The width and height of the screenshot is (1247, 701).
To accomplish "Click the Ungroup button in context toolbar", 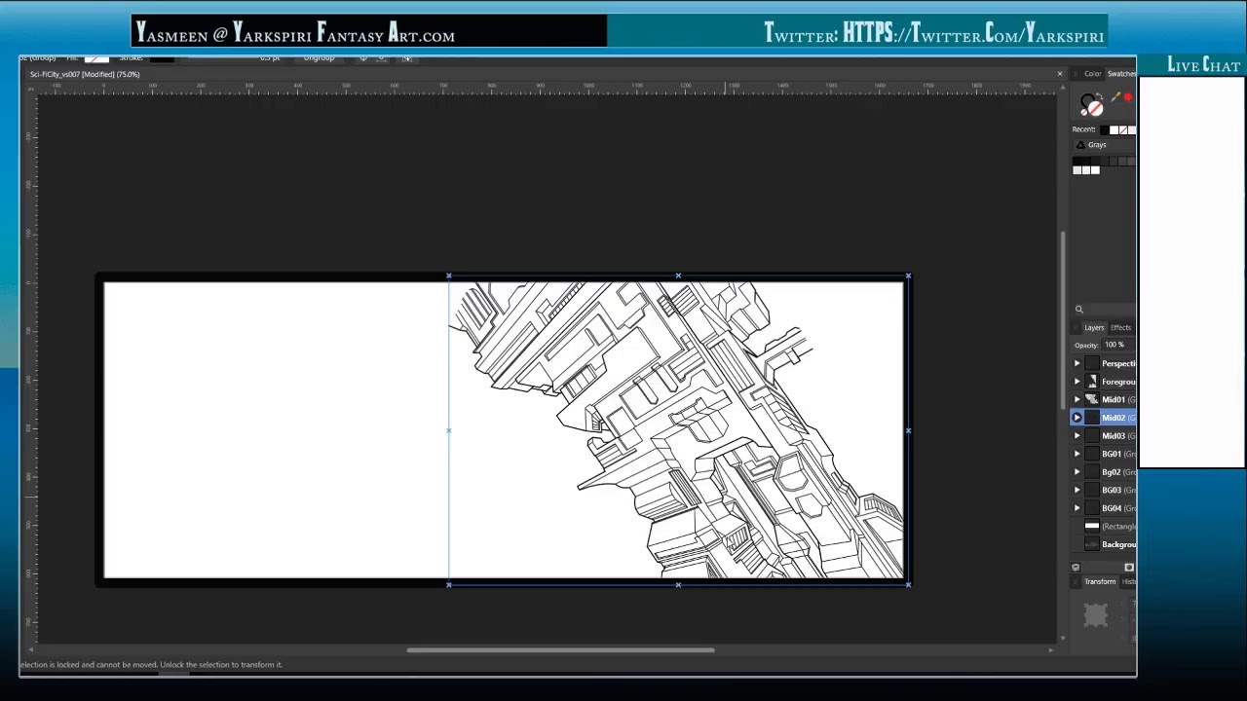I will pyautogui.click(x=319, y=58).
